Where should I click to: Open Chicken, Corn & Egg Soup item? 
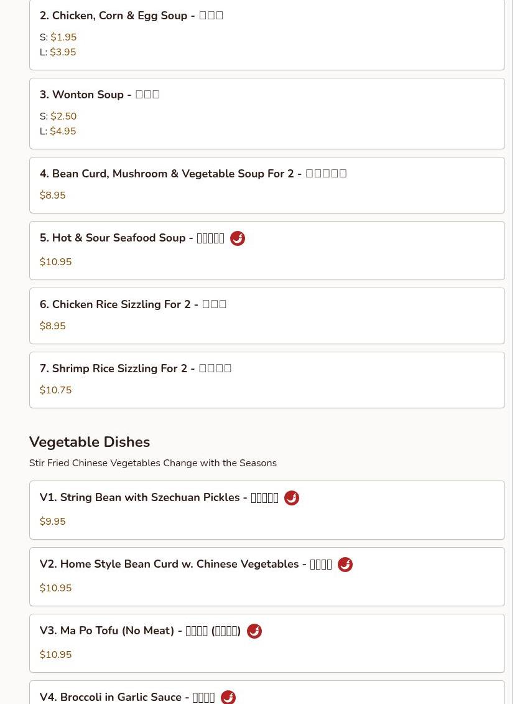tap(267, 35)
